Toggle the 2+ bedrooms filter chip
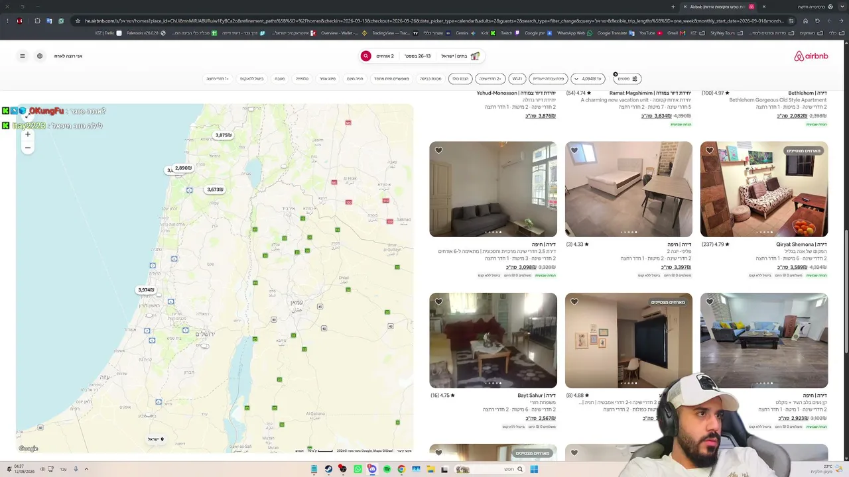Viewport: 849px width, 477px height. click(490, 79)
